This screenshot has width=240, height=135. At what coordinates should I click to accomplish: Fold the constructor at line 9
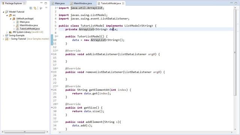(57, 36)
